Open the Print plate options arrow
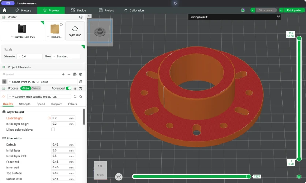The height and width of the screenshot is (183, 306). pos(281,10)
